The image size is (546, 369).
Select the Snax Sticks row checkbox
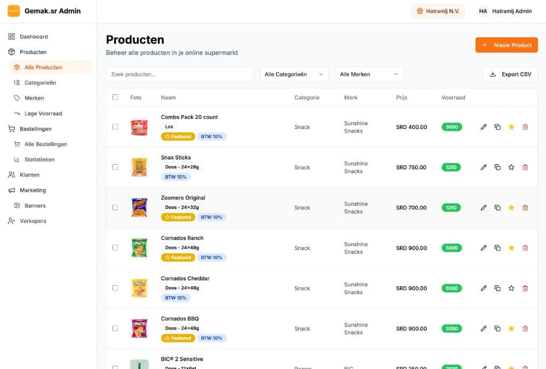click(x=115, y=167)
